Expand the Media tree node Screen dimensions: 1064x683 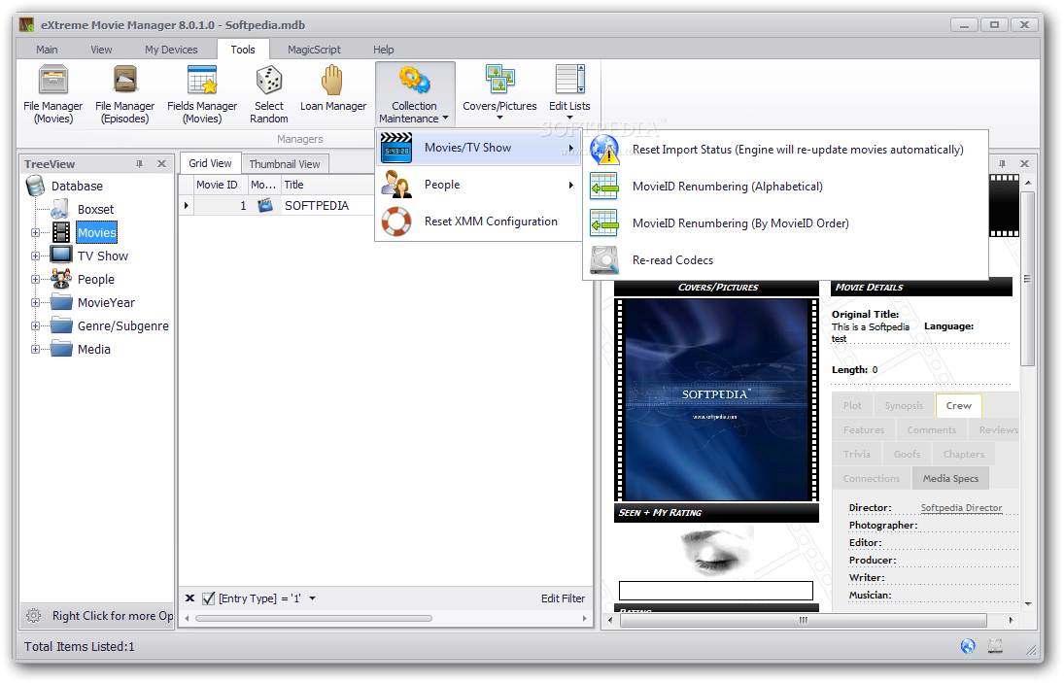coord(35,350)
